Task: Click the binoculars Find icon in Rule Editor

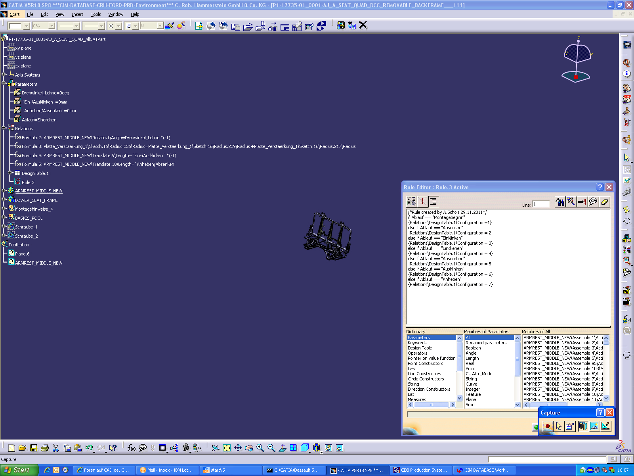Action: click(x=560, y=202)
